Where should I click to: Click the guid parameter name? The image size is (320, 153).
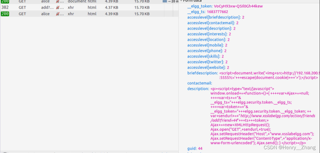coord(192,148)
